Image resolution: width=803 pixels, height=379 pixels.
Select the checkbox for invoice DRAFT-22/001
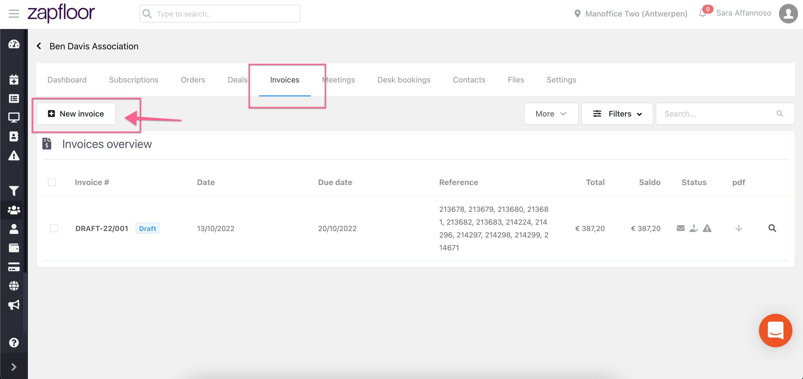(54, 228)
